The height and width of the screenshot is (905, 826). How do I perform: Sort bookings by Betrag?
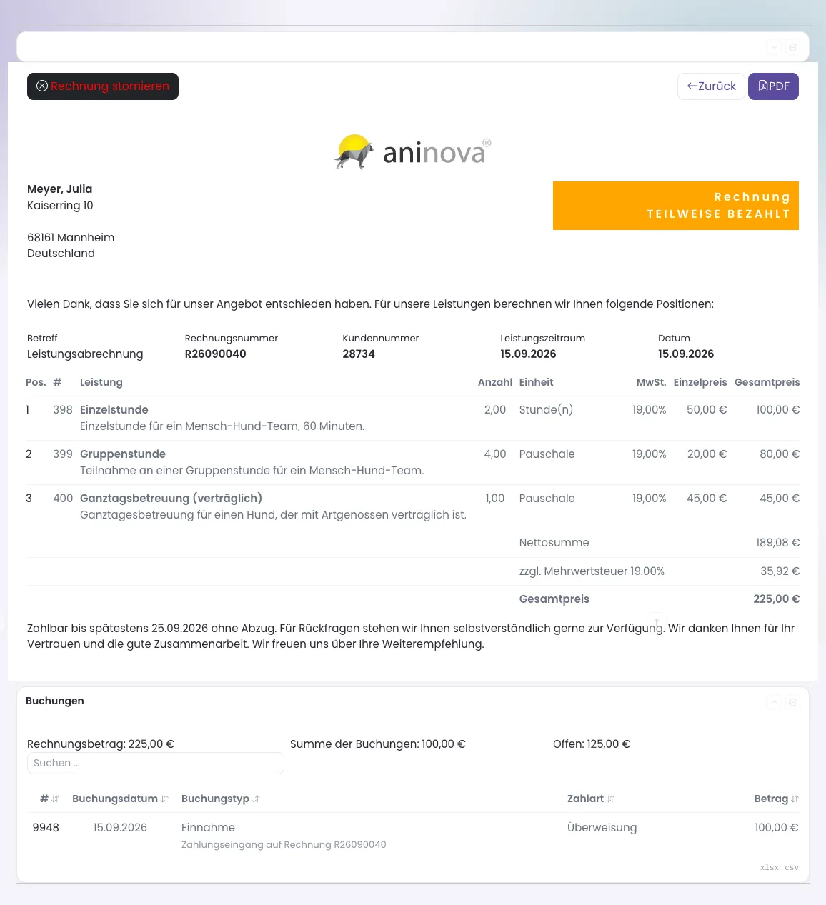click(x=776, y=799)
